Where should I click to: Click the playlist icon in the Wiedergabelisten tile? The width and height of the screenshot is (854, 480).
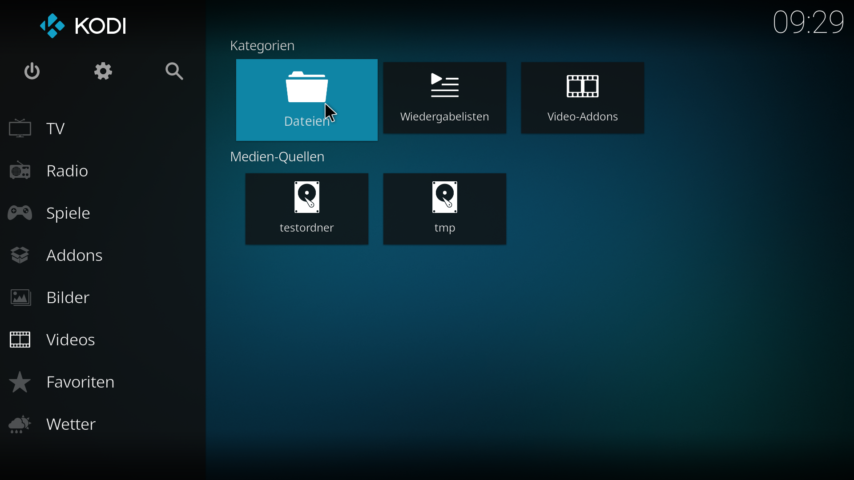point(445,85)
